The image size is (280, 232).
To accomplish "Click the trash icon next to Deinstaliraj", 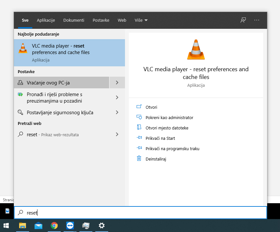I will tap(139, 158).
